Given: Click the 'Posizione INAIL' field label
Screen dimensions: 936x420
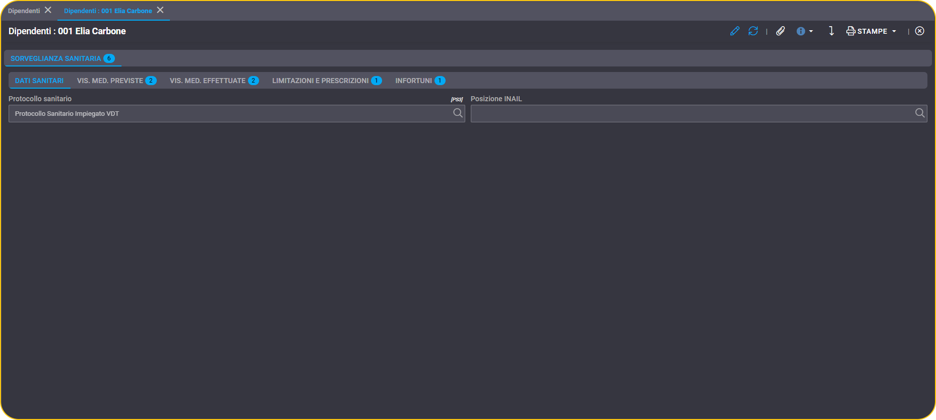Looking at the screenshot, I should [x=496, y=99].
